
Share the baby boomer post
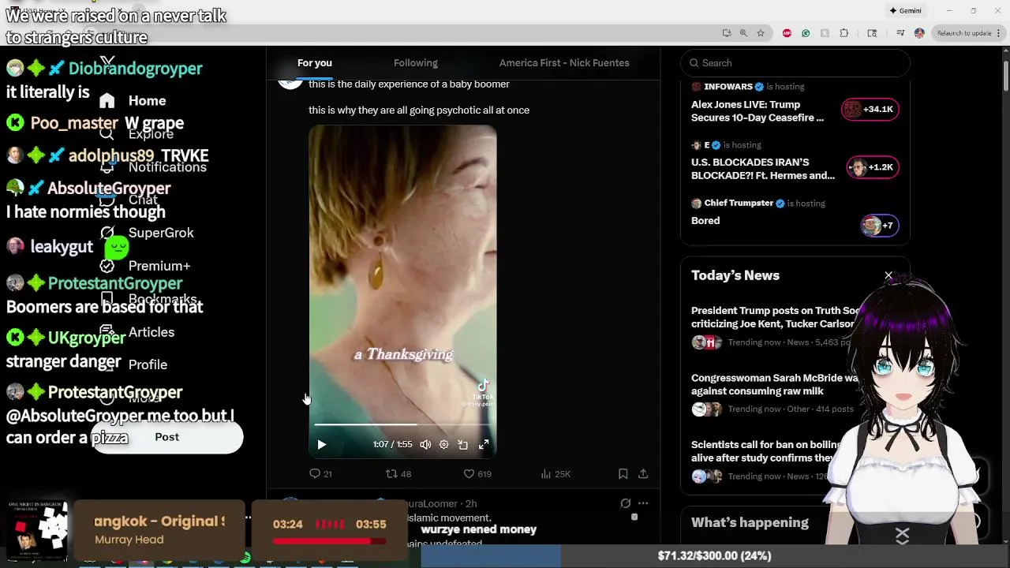pos(643,474)
